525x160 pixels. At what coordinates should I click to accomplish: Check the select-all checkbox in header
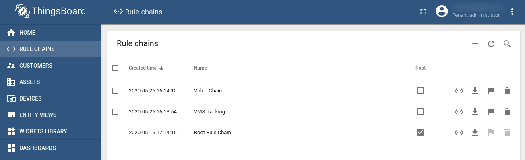point(115,68)
